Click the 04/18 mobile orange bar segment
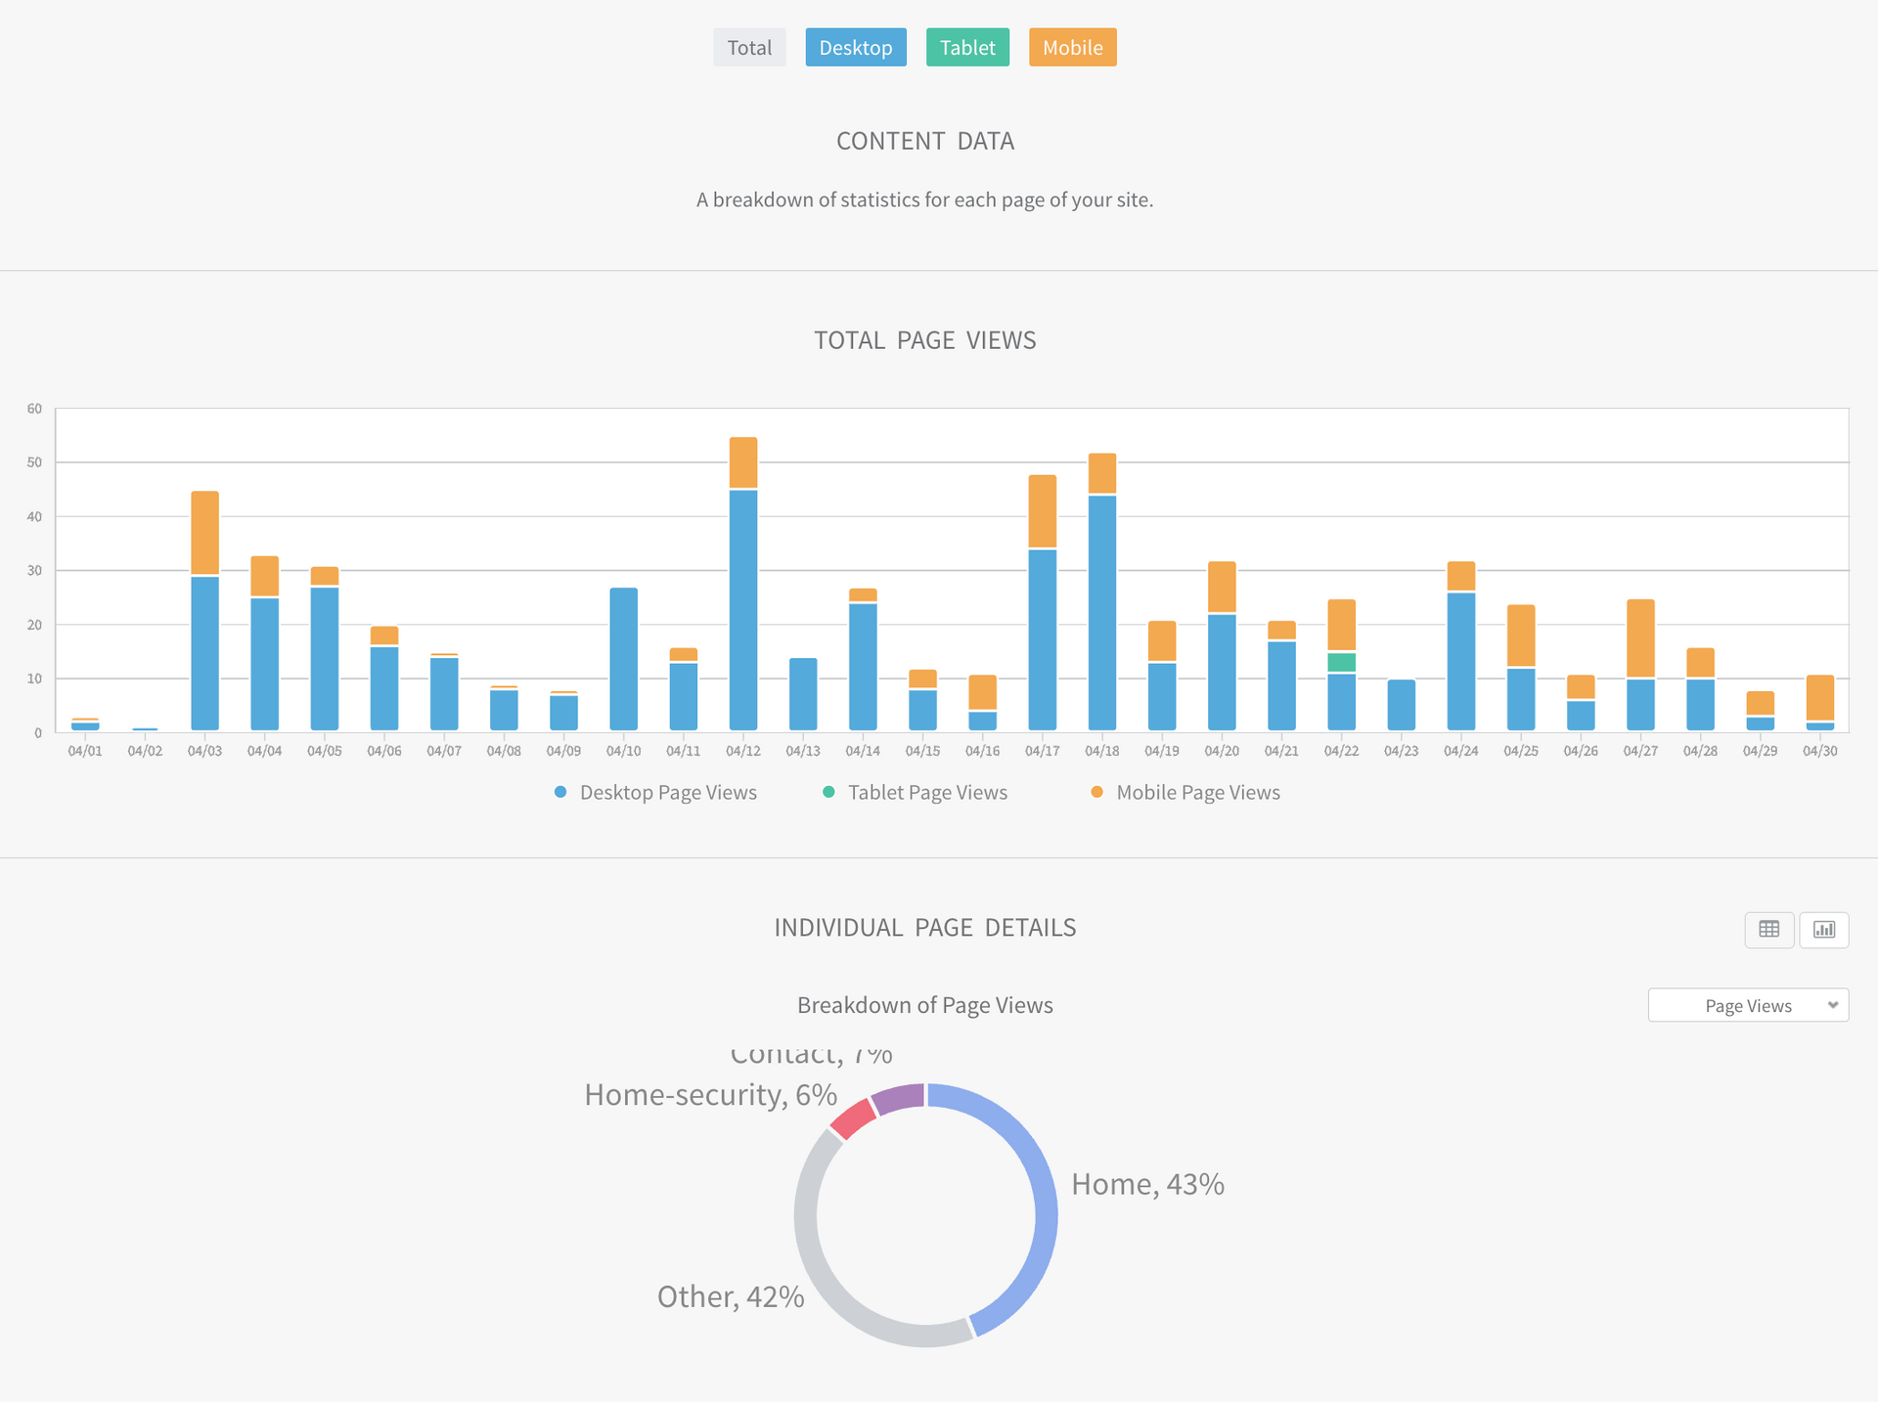This screenshot has width=1878, height=1402. point(1102,473)
